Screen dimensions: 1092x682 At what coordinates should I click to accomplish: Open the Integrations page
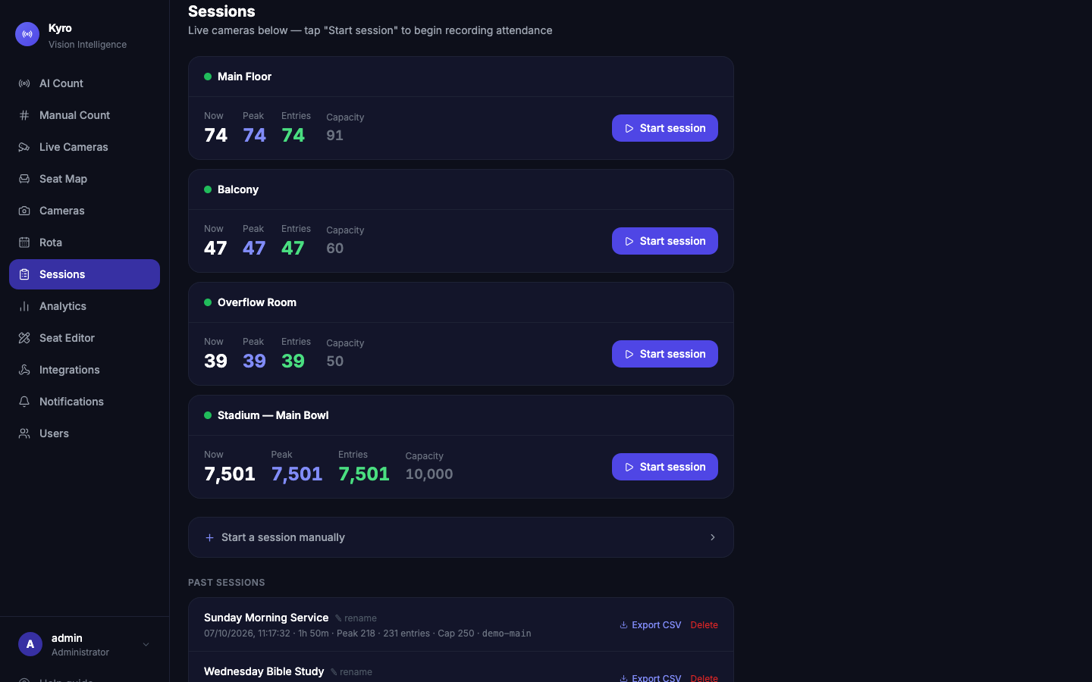pos(84,370)
